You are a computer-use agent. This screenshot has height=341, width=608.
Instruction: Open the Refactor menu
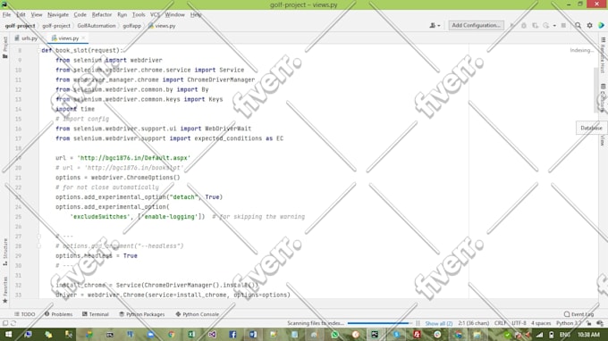pos(102,14)
